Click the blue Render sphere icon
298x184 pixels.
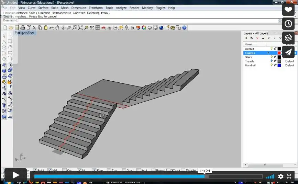point(161,28)
